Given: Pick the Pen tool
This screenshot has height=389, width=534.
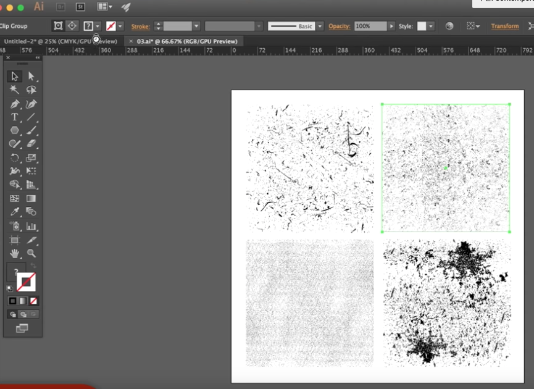Looking at the screenshot, I should 14,104.
